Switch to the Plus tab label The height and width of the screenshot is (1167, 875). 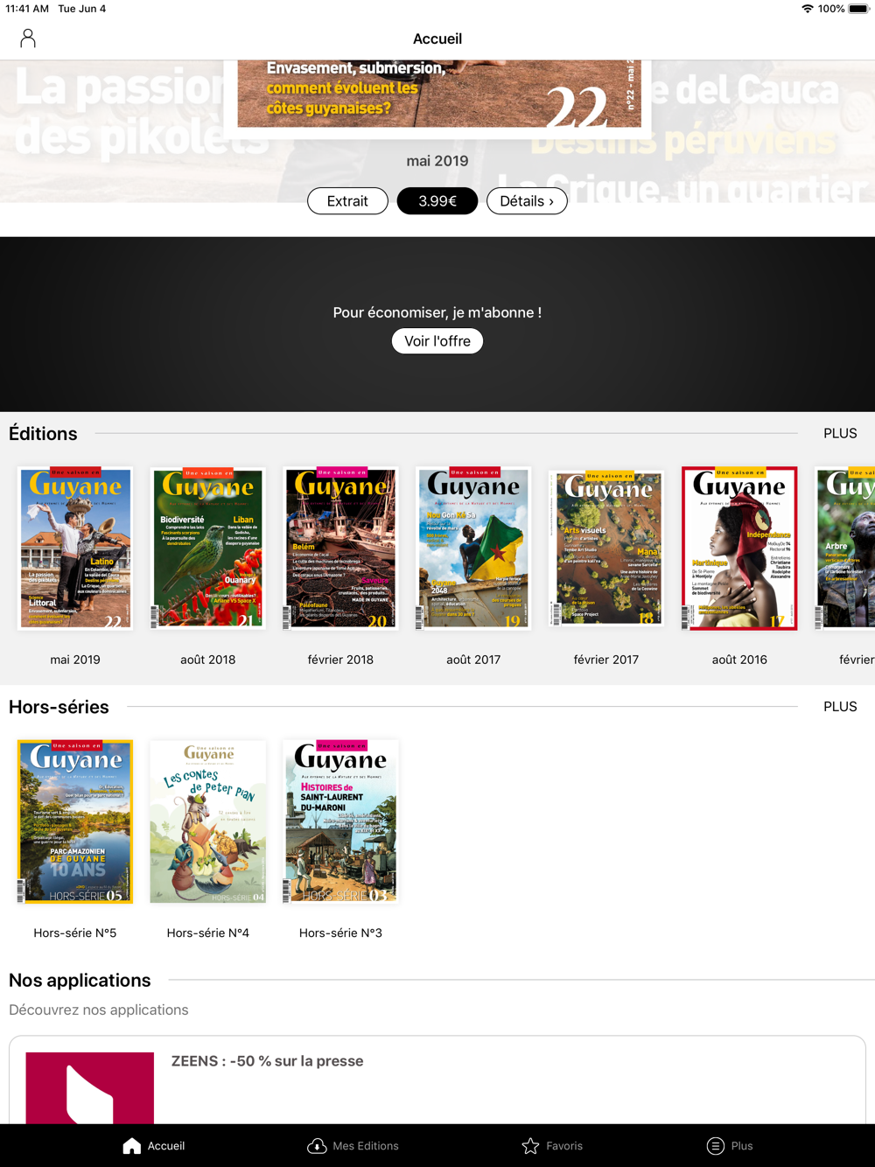742,1146
